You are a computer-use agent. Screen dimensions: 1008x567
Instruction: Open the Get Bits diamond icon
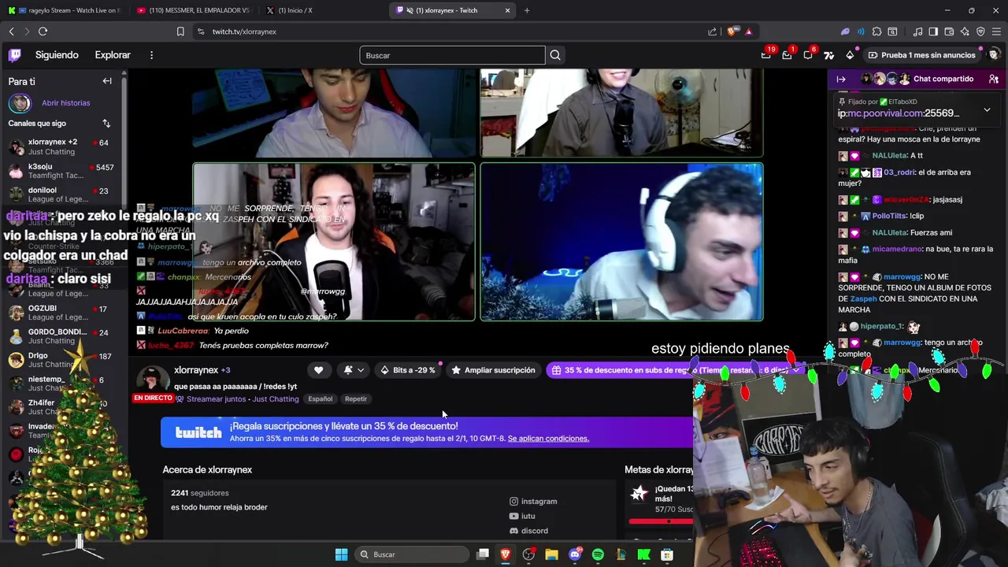coord(850,55)
